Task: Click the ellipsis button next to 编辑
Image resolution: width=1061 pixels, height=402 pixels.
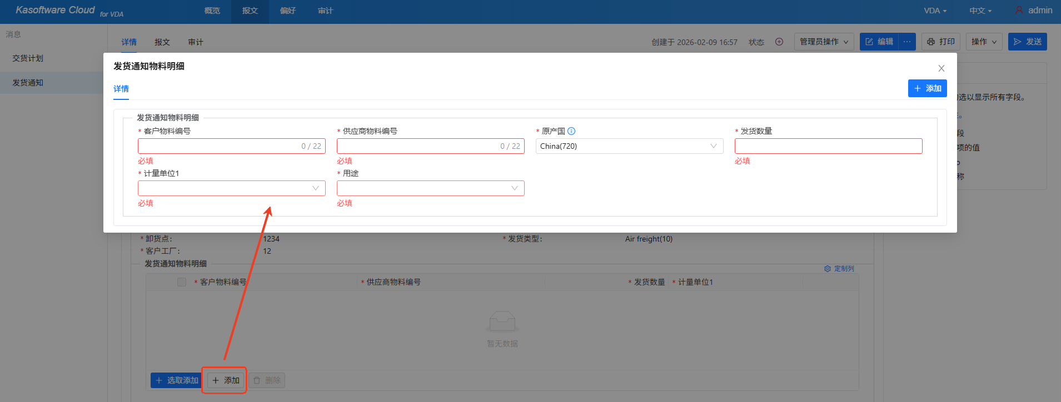Action: [907, 42]
